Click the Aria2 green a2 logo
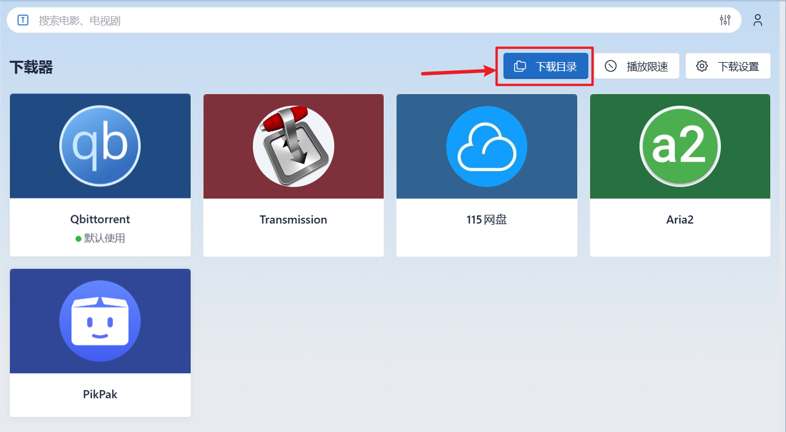 tap(680, 146)
